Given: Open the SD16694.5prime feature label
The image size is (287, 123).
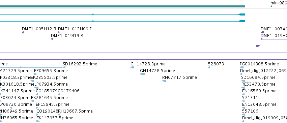Looking at the screenshot, I should pos(258,78).
